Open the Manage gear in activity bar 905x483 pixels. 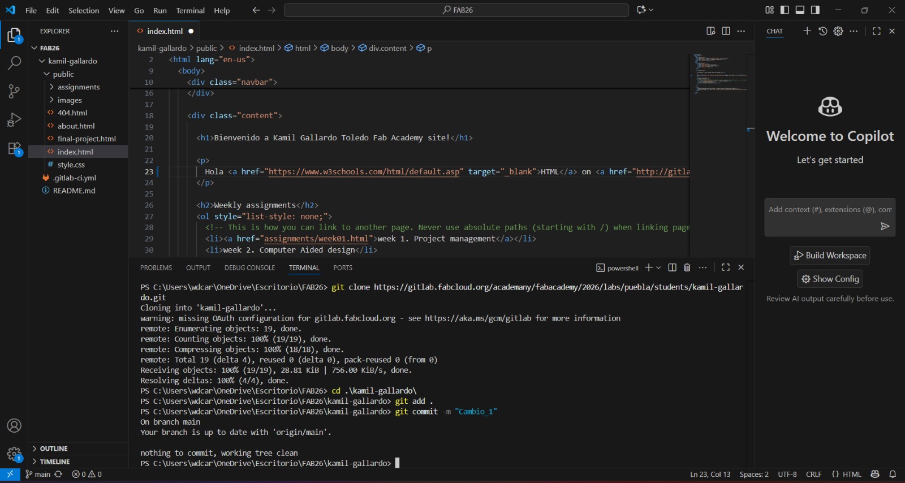[14, 454]
